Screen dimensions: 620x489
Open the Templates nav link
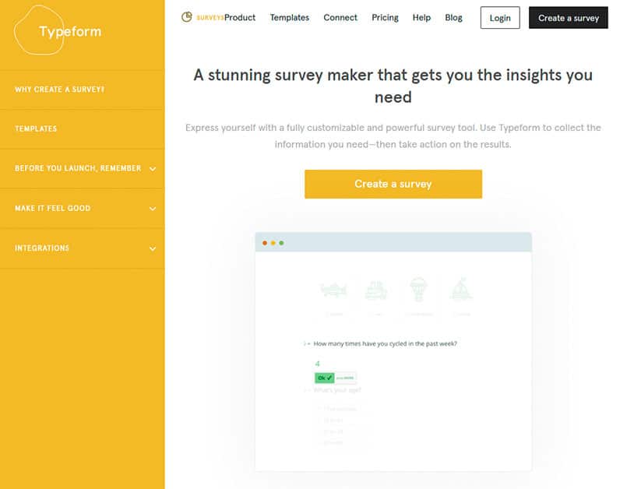pos(290,17)
